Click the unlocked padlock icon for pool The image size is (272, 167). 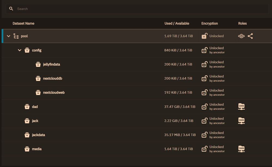(204, 36)
